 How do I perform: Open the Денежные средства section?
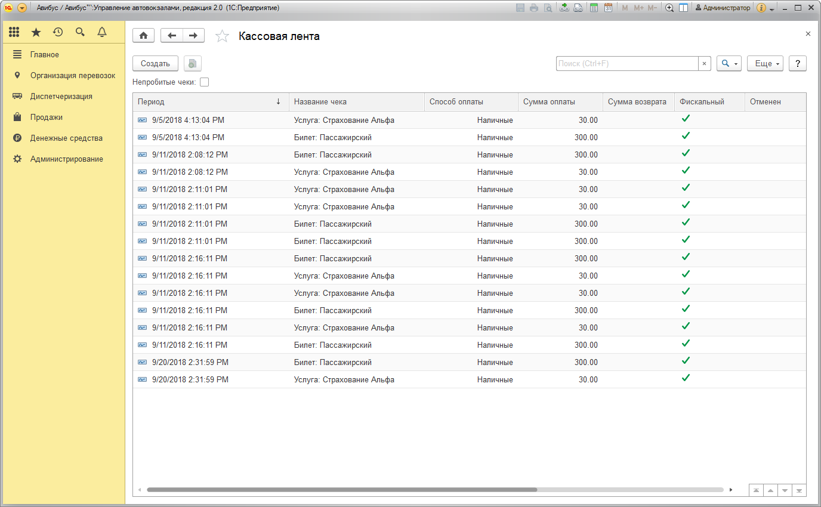pos(66,138)
